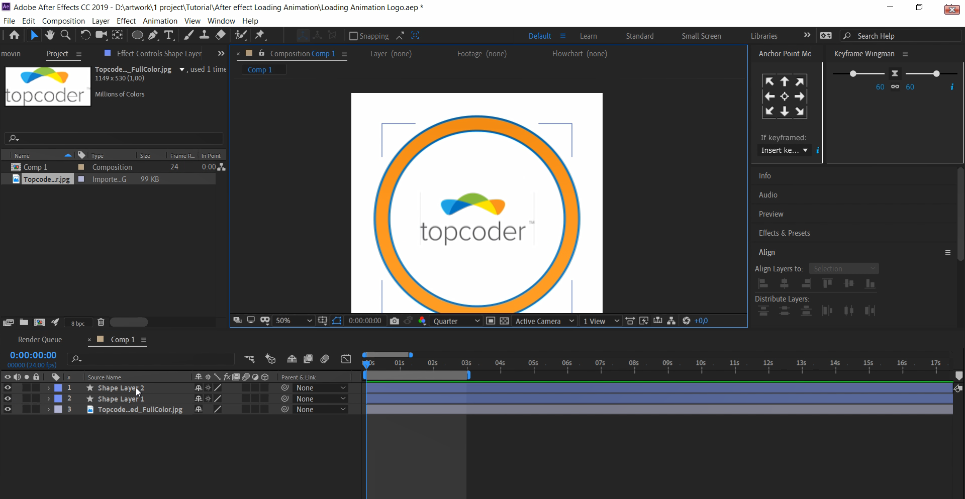Create a new folder in Project panel
Image resolution: width=965 pixels, height=499 pixels.
click(24, 323)
